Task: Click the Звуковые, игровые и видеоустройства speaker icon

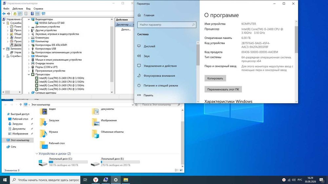Action: pos(33,34)
